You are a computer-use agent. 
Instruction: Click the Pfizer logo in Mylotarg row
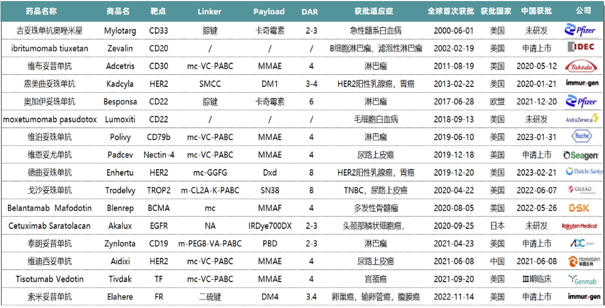[x=580, y=30]
